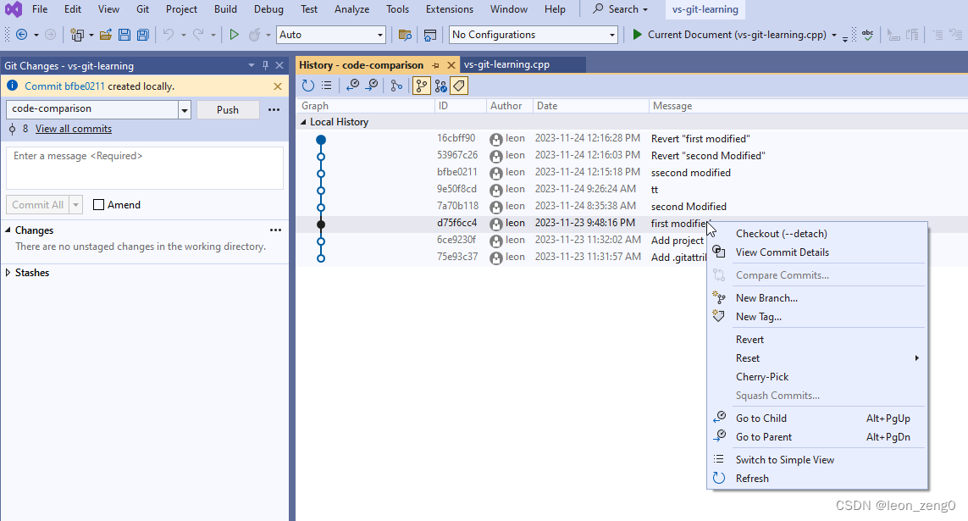This screenshot has height=521, width=968.
Task: Collapse the Changes section
Action: 8,230
